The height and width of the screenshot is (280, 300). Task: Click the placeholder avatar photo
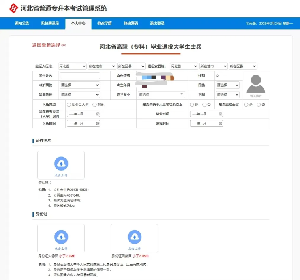[255, 84]
